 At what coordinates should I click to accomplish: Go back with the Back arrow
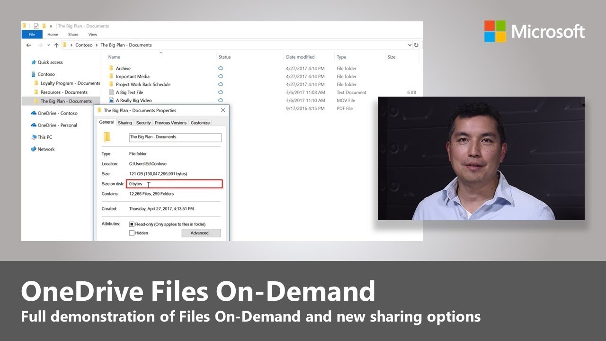29,45
